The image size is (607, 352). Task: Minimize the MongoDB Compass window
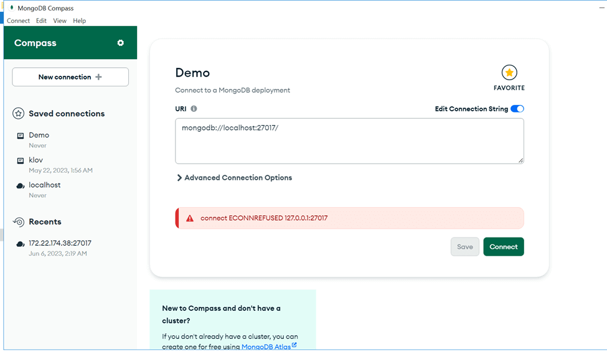601,7
